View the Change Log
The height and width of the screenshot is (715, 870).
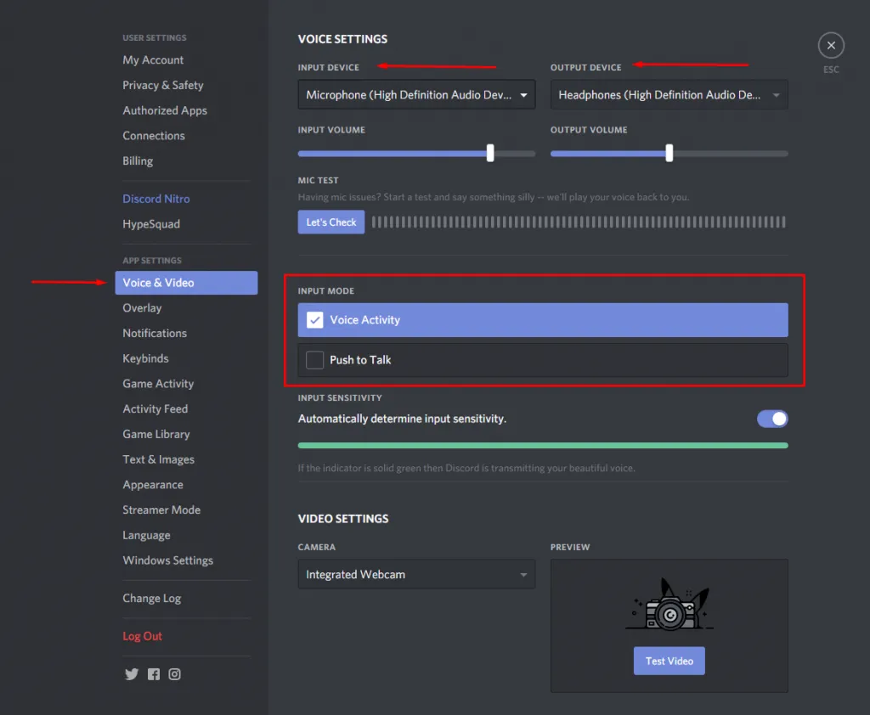click(x=151, y=599)
